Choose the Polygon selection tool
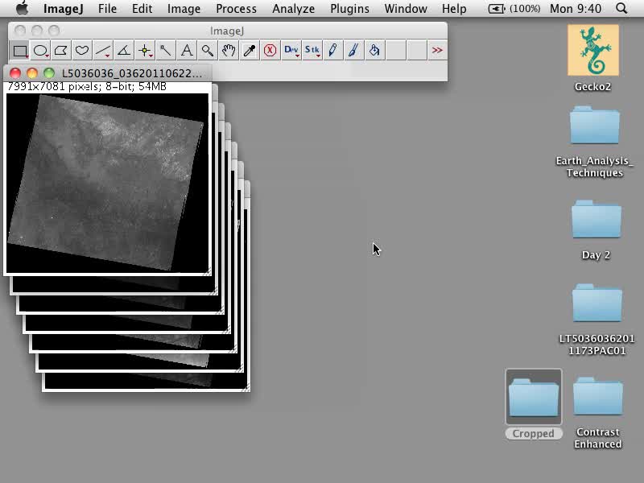This screenshot has height=483, width=644. (x=61, y=51)
